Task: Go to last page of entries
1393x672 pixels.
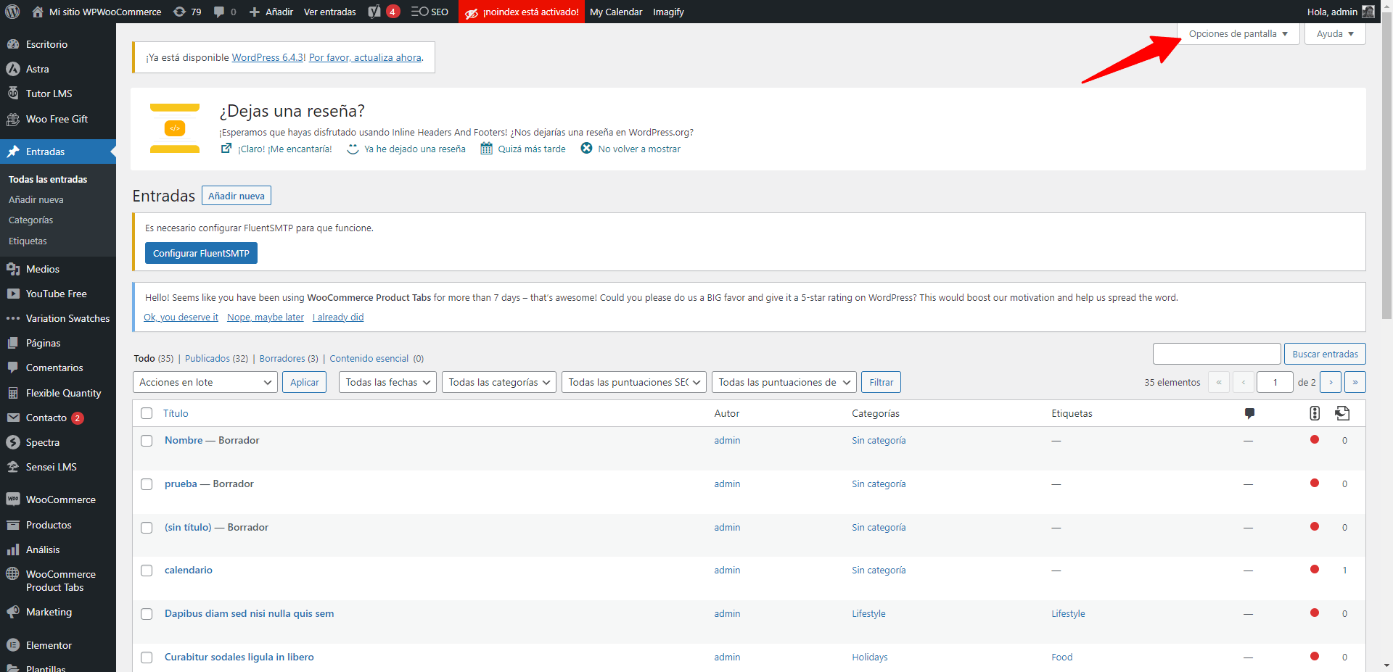Action: coord(1355,382)
